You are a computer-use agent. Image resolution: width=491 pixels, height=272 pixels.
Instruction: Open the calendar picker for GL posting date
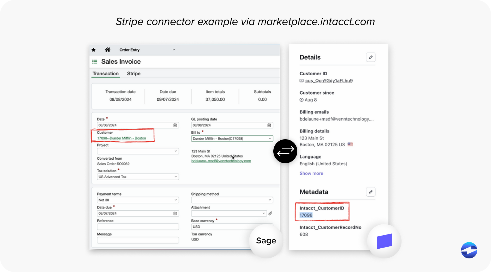coord(269,125)
